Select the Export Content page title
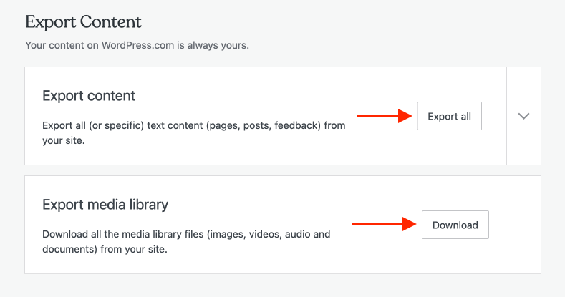Viewport: 565px width, 297px height. click(83, 22)
